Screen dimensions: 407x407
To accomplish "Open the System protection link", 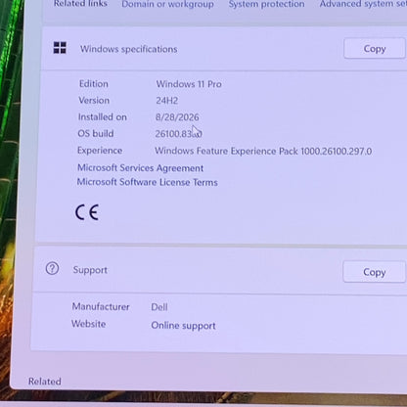I will (x=266, y=4).
